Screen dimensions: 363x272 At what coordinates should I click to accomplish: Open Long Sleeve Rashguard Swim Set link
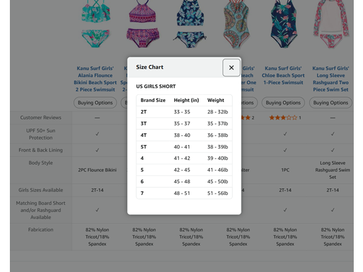tap(331, 79)
